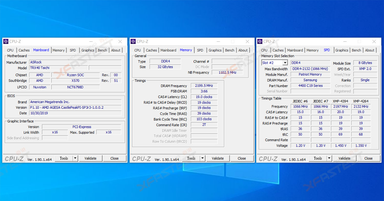
Task: Click the DDR4-2132 (1066 MHz) max bandwidth field
Action: click(310, 69)
